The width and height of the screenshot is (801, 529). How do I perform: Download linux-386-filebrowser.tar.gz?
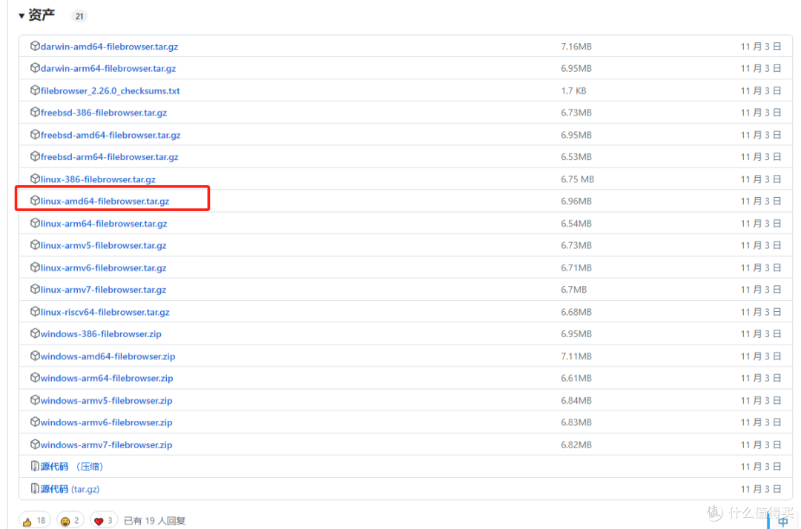pyautogui.click(x=98, y=179)
